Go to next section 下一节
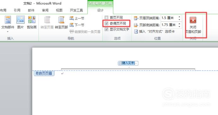218x115 pixels. point(77,25)
